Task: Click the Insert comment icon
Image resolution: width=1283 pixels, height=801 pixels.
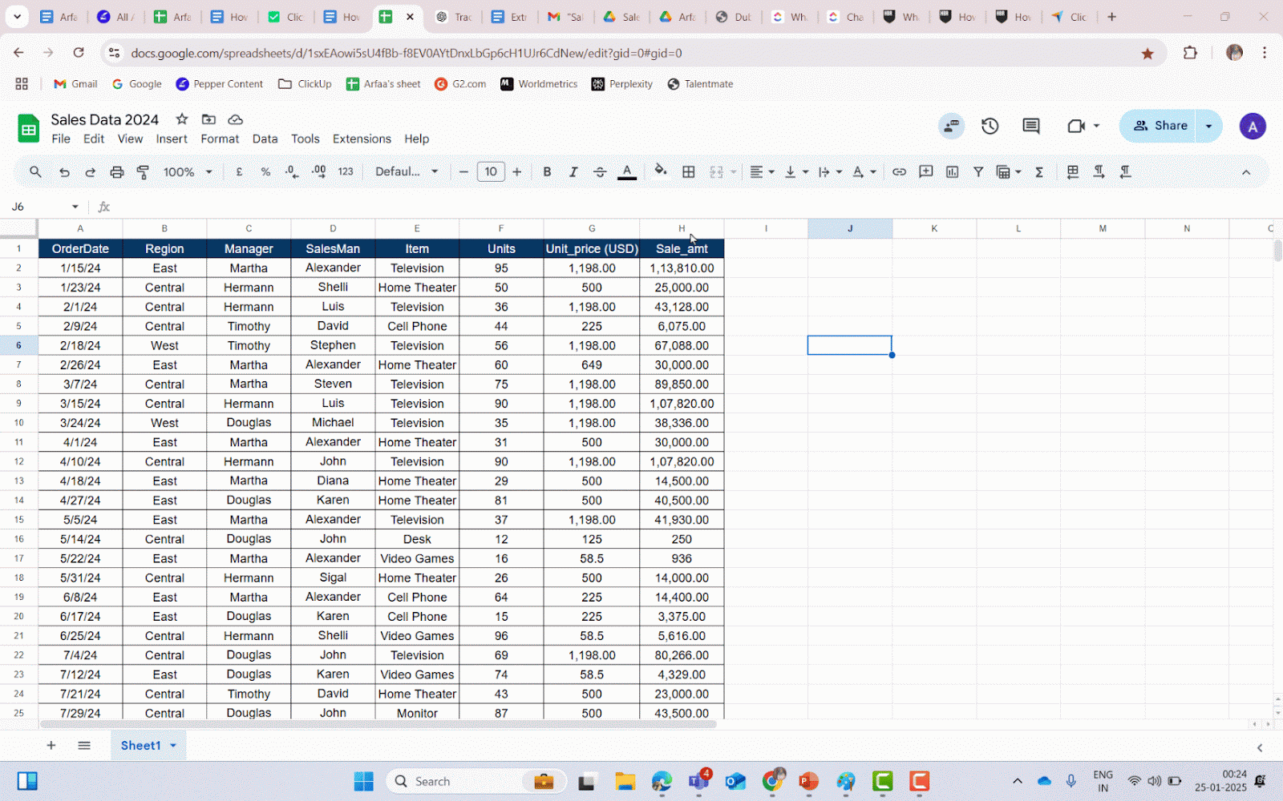Action: (926, 171)
